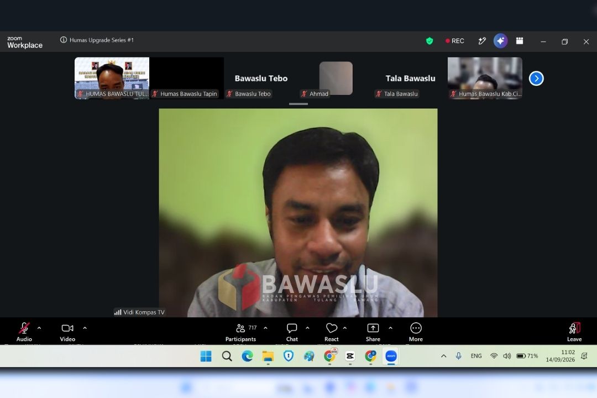Screen dimensions: 597x398
Task: Select Ahmad's participant tile
Action: tap(336, 78)
